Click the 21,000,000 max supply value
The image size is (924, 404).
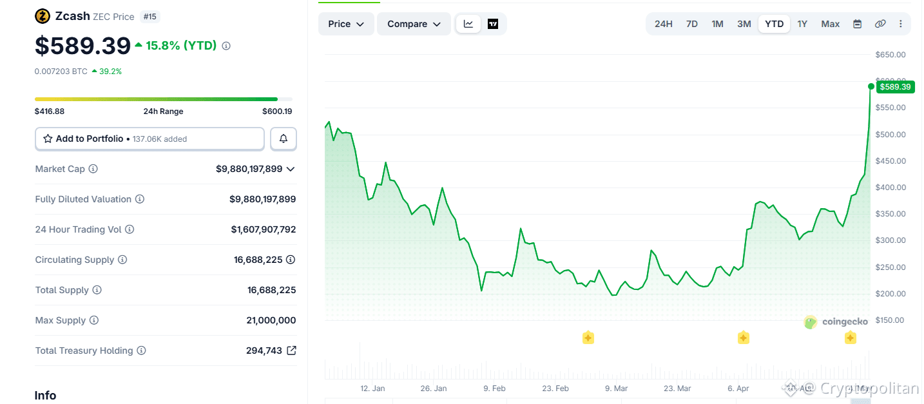point(271,320)
